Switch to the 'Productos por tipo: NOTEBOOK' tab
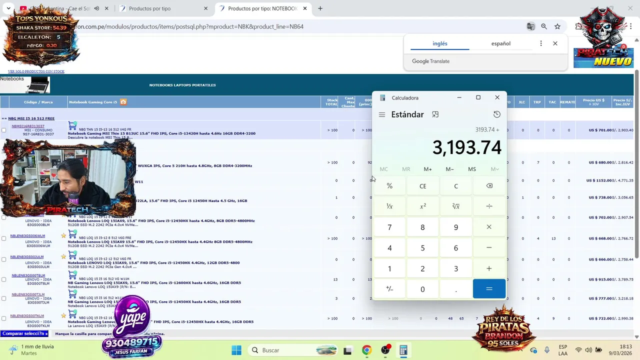Viewport: 640px width, 360px height. pyautogui.click(x=262, y=8)
